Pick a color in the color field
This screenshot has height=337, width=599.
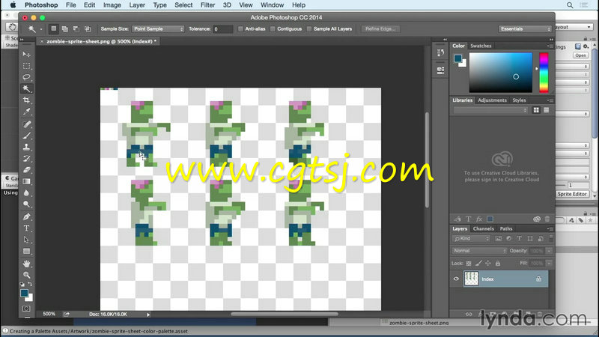pos(500,73)
